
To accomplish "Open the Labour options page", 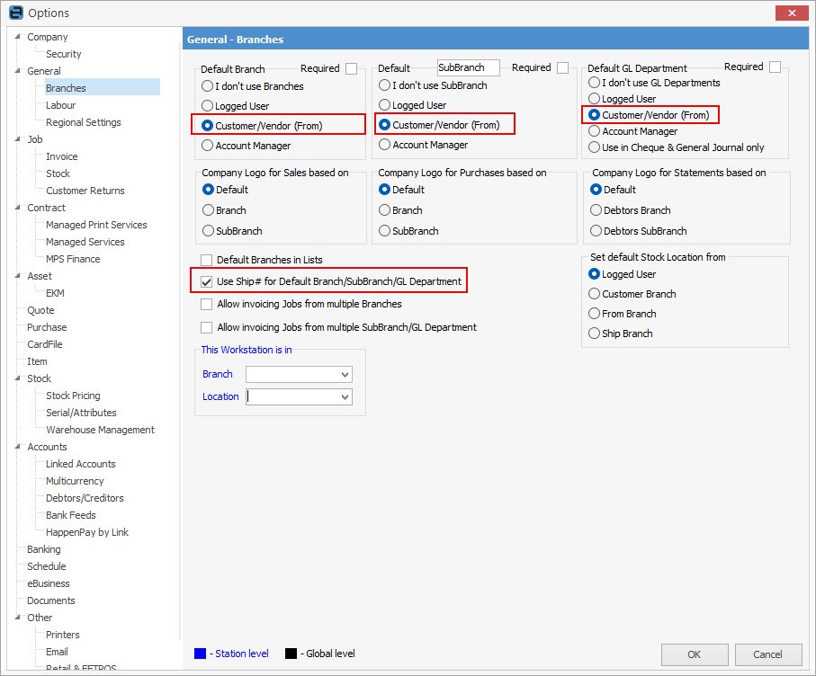I will [61, 105].
